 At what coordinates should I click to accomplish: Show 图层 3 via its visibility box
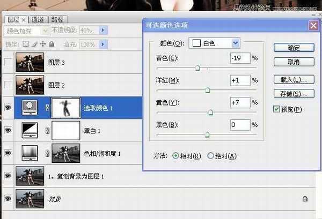[8, 62]
